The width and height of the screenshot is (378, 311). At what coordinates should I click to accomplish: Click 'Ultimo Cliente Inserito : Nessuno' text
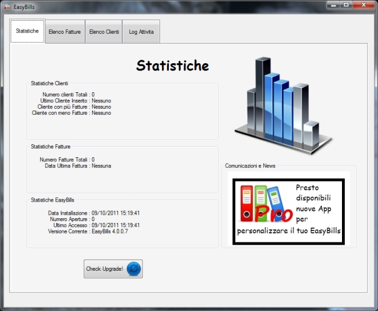click(x=76, y=101)
